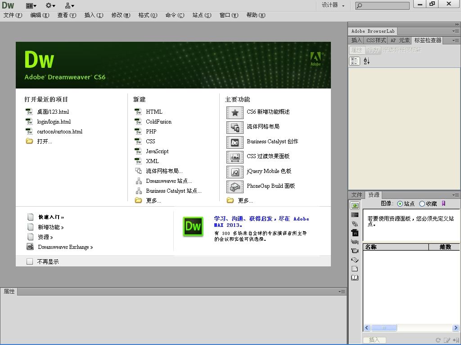The width and height of the screenshot is (461, 345).
Task: Click the Adobe MAX 2013 promo headline
Action: (x=262, y=222)
